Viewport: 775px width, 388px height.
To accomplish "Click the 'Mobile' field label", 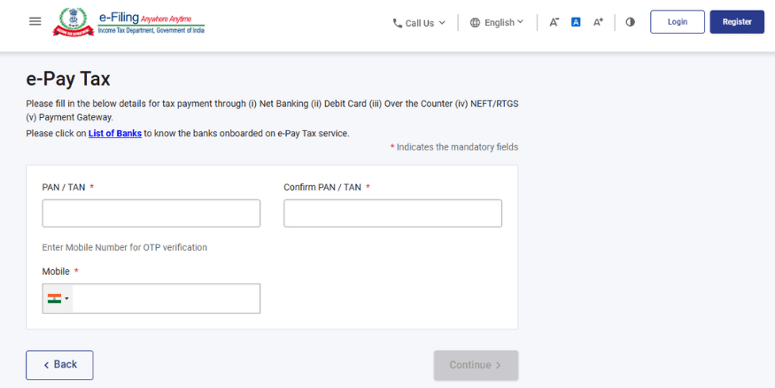I will (x=56, y=272).
